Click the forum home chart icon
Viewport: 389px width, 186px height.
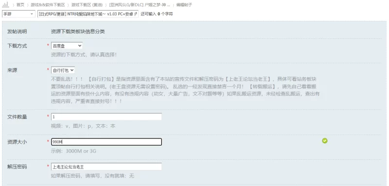[6, 4]
